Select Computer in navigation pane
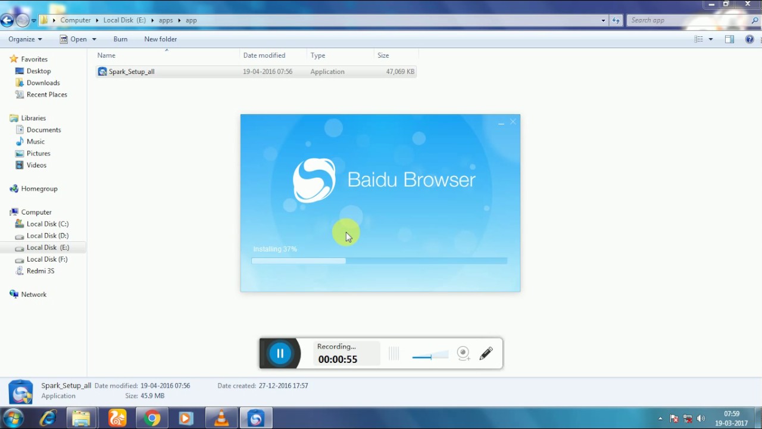The height and width of the screenshot is (429, 762). (36, 212)
